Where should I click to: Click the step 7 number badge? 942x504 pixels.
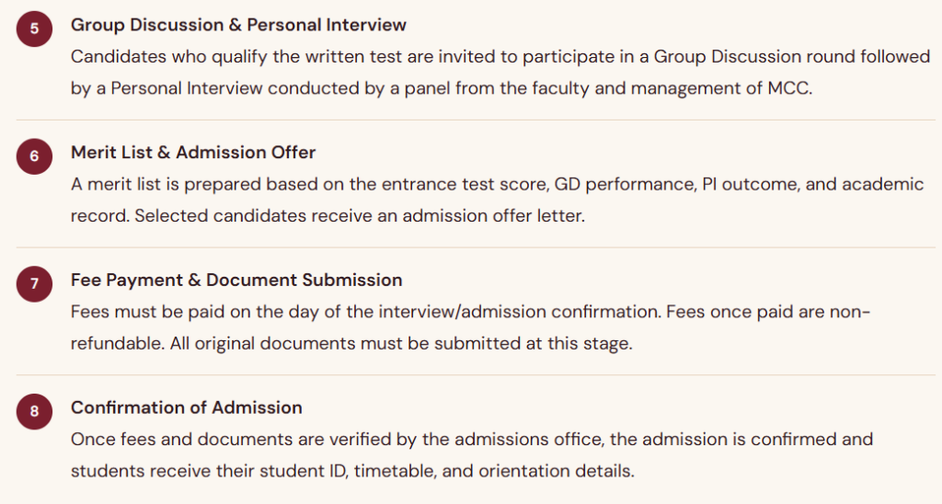34,283
